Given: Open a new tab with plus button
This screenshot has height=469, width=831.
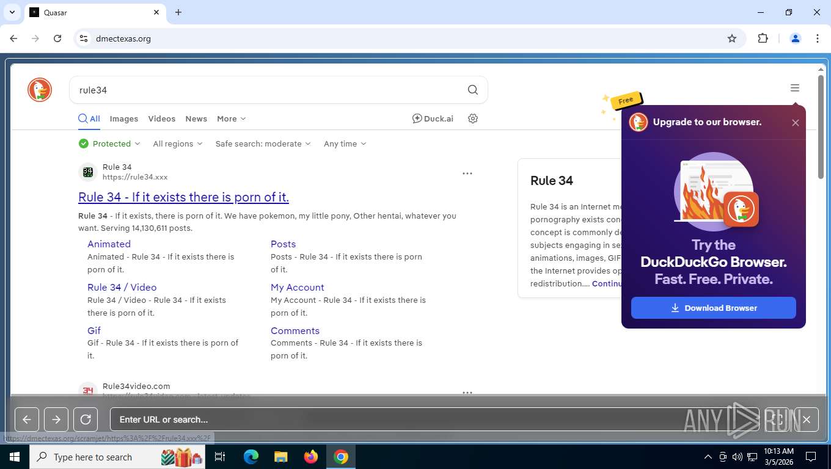Looking at the screenshot, I should 178,12.
